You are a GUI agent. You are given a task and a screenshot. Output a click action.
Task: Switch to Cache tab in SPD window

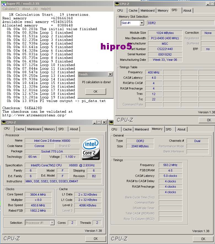133,11
